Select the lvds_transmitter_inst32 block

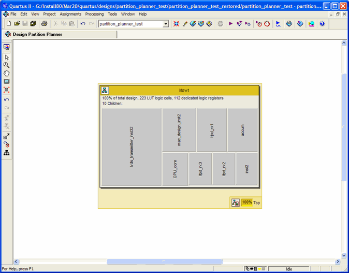pos(132,147)
